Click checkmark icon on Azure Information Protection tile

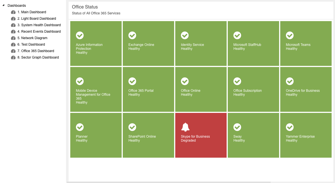click(80, 35)
